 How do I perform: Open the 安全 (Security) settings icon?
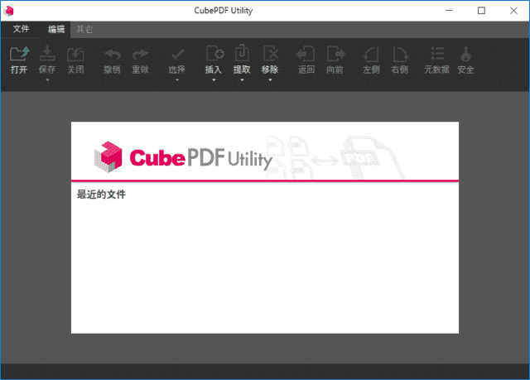(466, 55)
